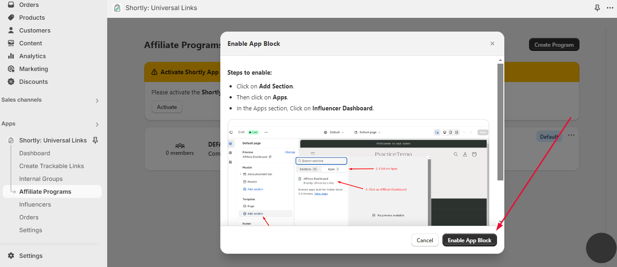Click the Analytics bar chart icon
The width and height of the screenshot is (617, 267).
(x=11, y=56)
